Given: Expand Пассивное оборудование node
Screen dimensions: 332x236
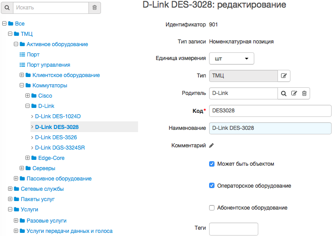Looking at the screenshot, I should click(16, 179).
